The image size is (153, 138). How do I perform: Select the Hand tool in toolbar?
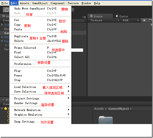tap(6, 10)
